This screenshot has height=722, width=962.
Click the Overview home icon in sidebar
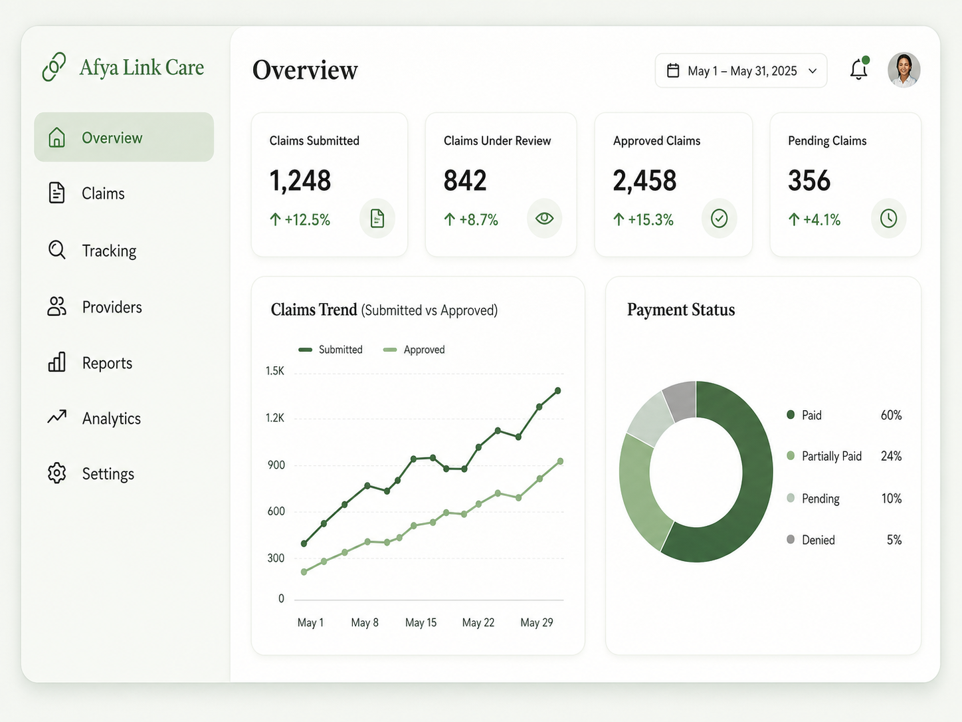(57, 138)
